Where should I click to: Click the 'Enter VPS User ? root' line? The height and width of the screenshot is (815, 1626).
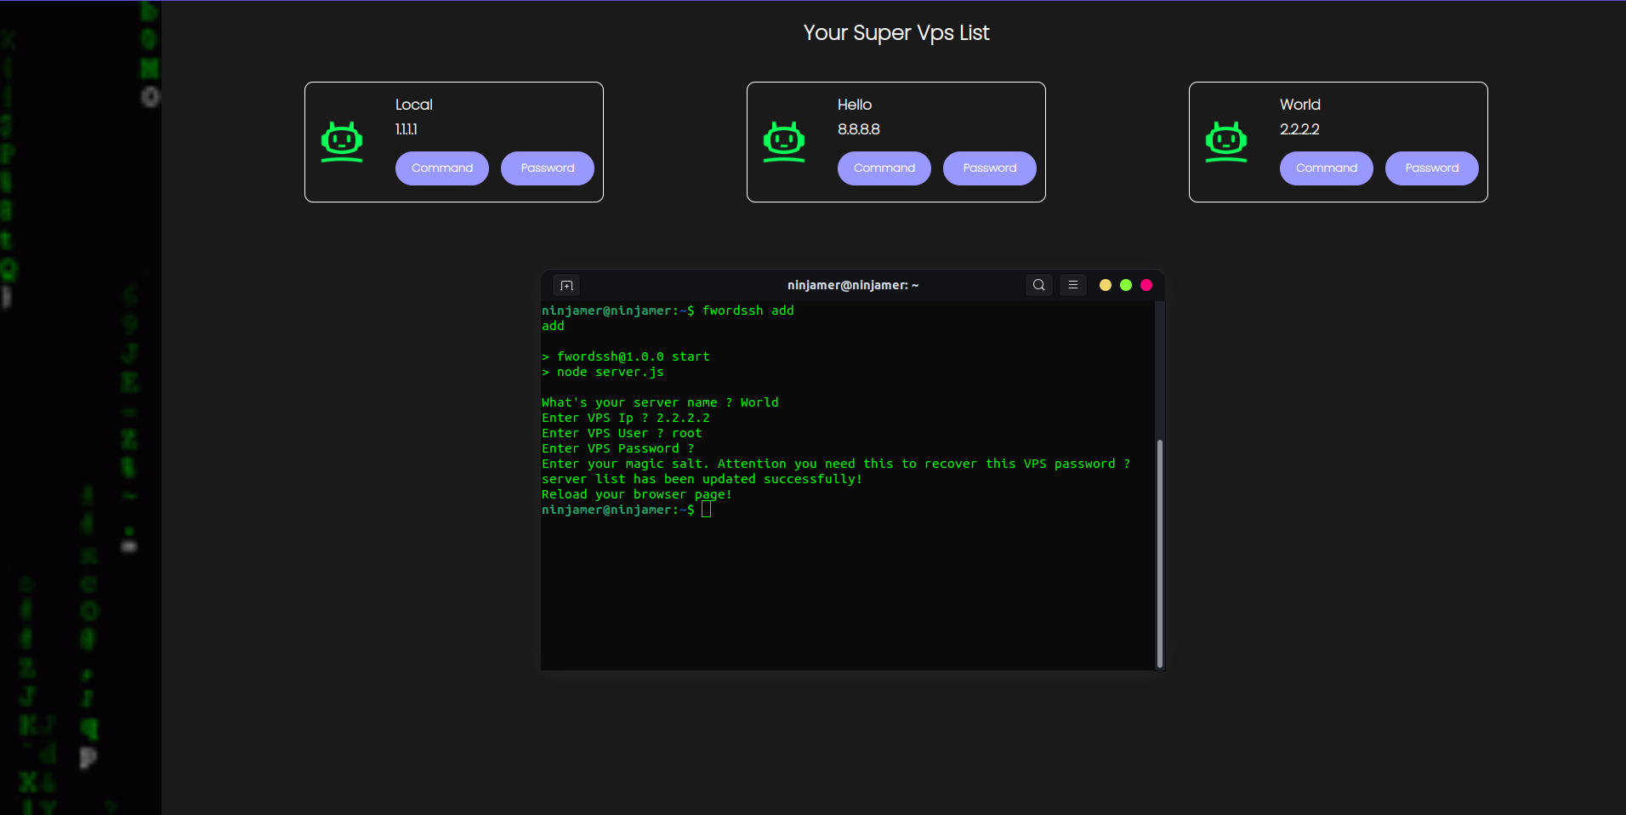(x=622, y=433)
